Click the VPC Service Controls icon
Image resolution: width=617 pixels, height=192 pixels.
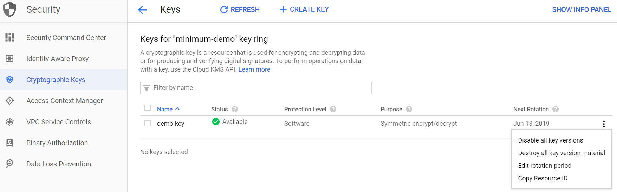[x=10, y=122]
